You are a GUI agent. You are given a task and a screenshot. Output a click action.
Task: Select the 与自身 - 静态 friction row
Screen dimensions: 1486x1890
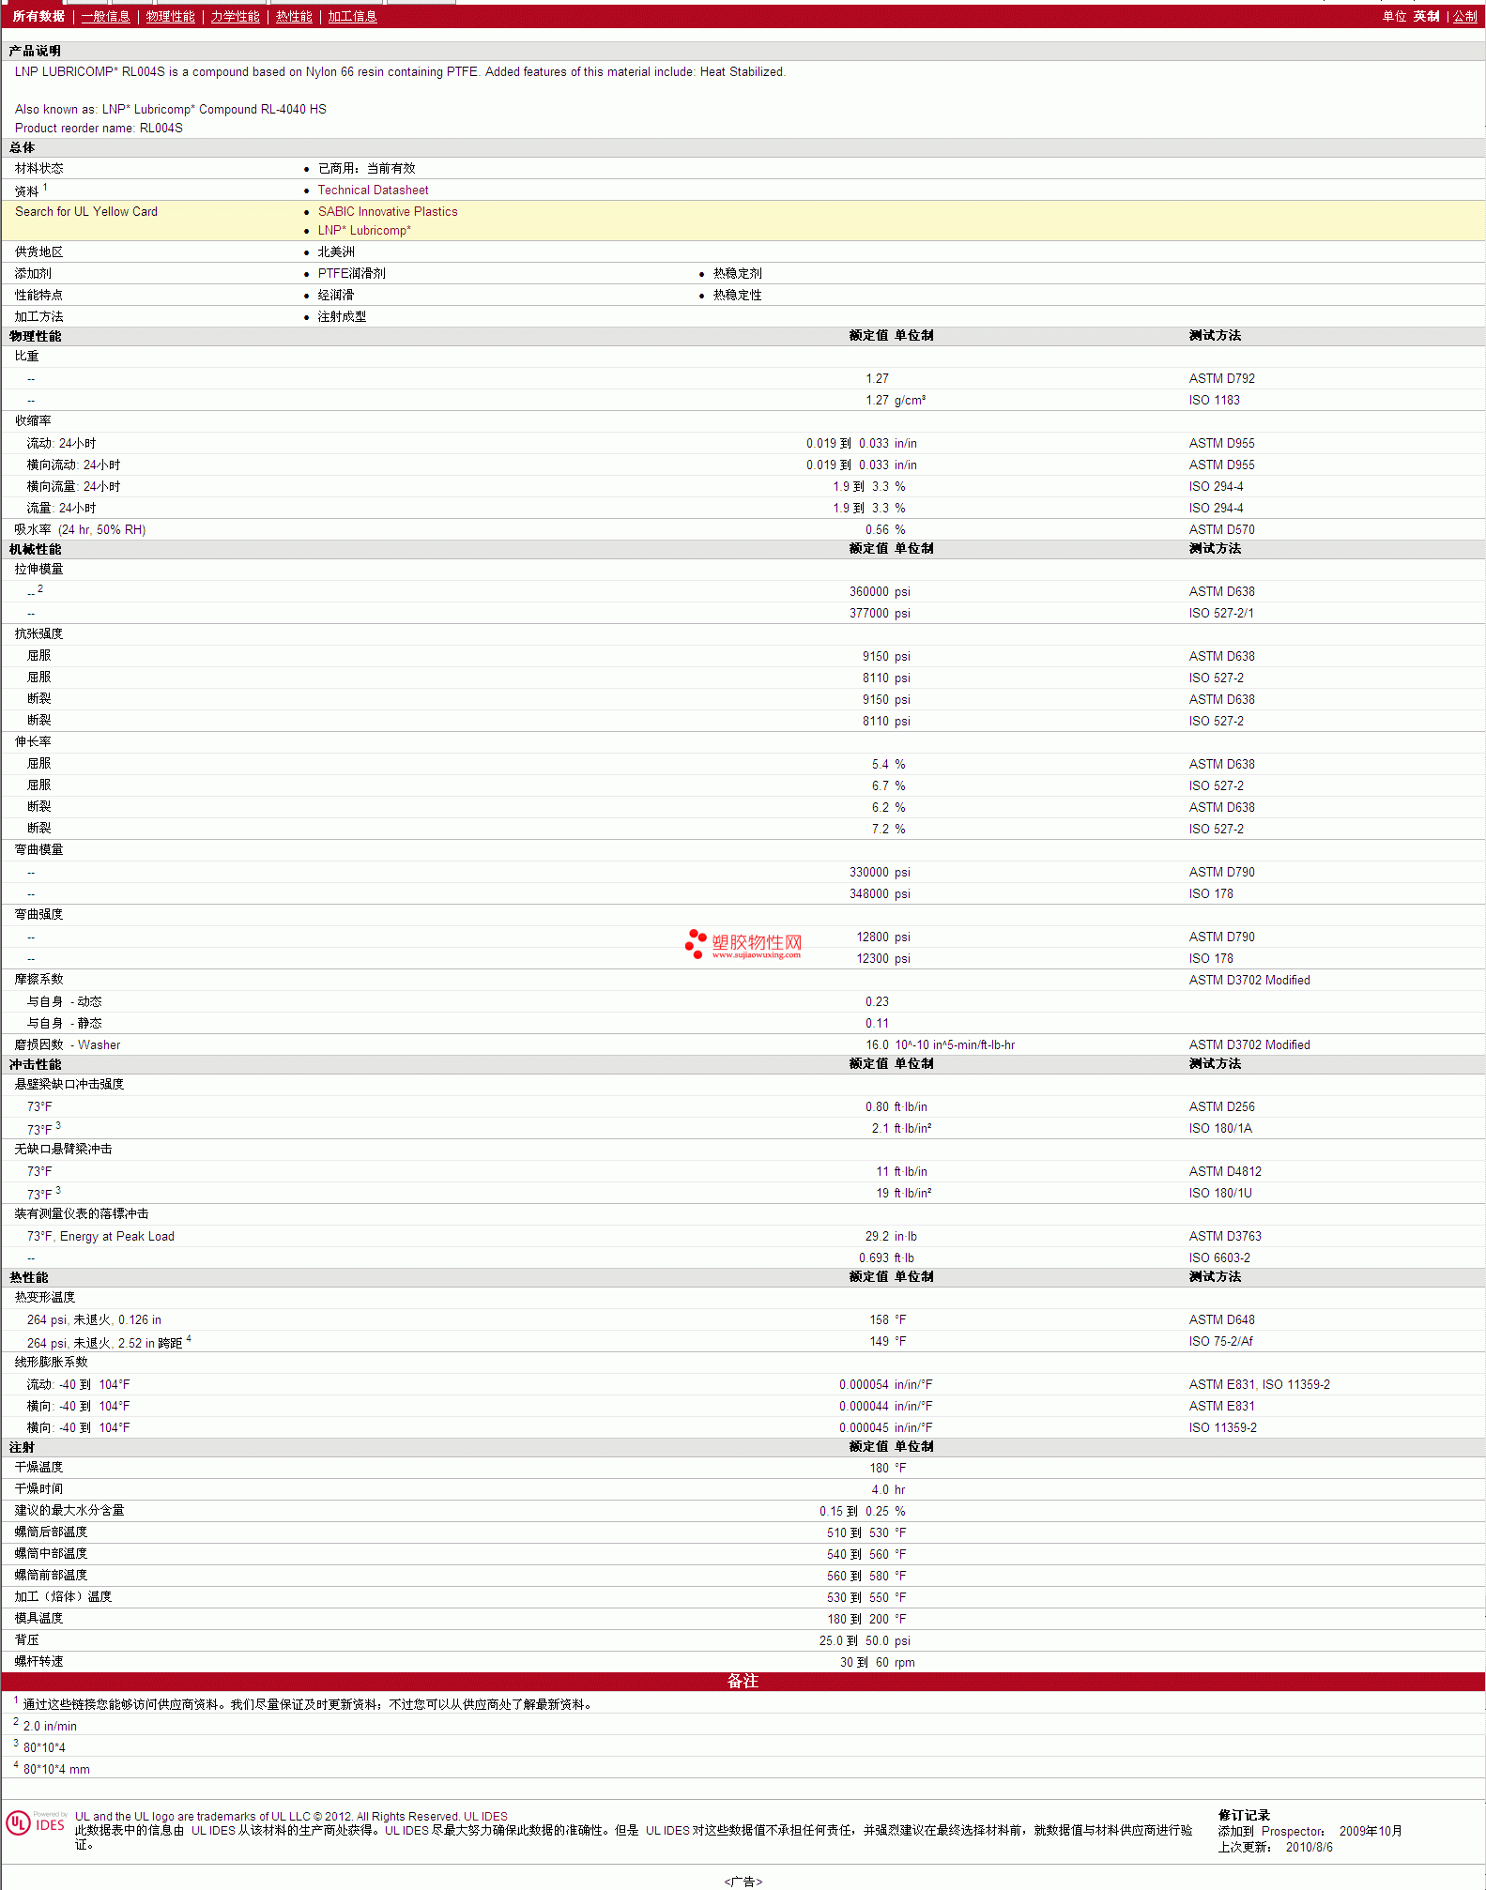click(64, 1023)
